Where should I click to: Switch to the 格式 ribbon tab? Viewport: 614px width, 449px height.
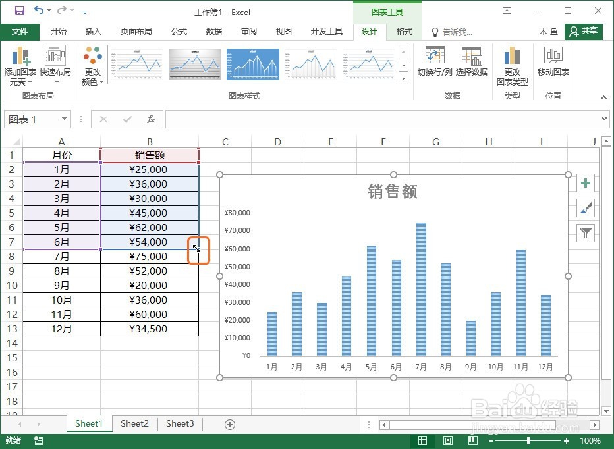[x=404, y=31]
